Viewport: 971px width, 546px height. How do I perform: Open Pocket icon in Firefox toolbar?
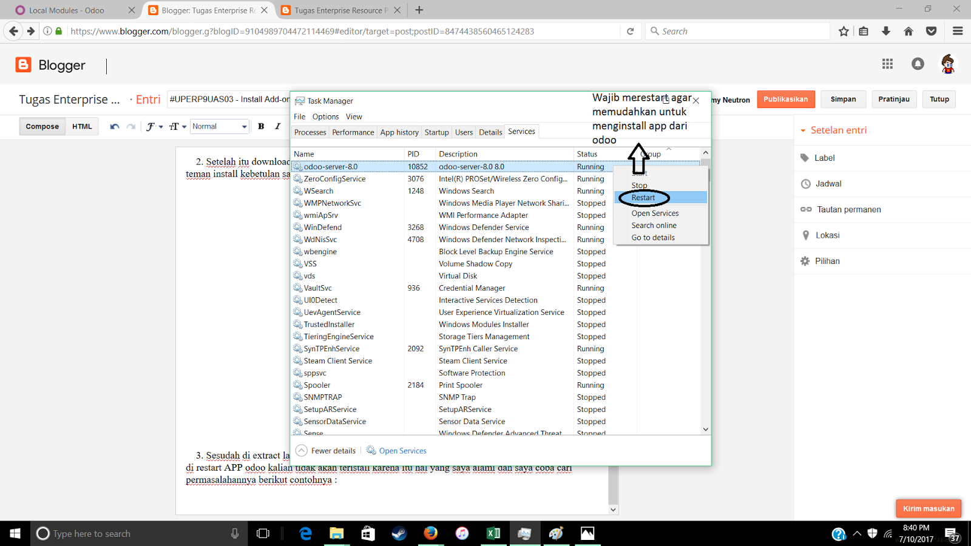tap(931, 31)
